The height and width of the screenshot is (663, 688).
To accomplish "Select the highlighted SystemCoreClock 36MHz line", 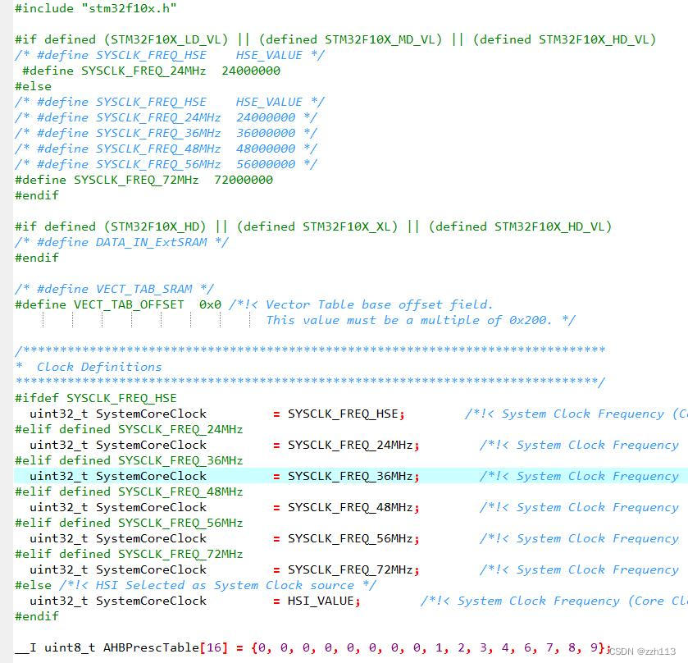I will click(x=205, y=476).
